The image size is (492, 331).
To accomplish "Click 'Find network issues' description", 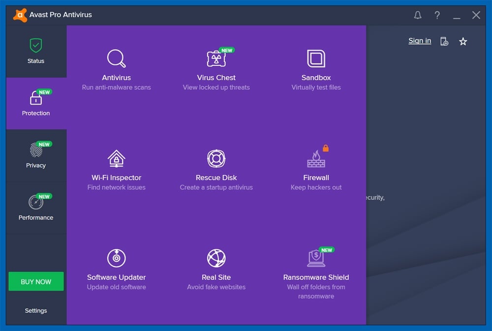I will pyautogui.click(x=117, y=187).
